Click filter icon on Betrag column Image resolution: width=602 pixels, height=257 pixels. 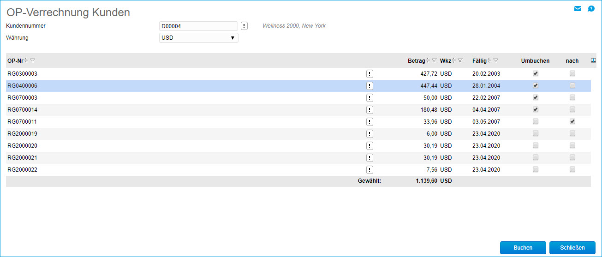click(x=434, y=60)
